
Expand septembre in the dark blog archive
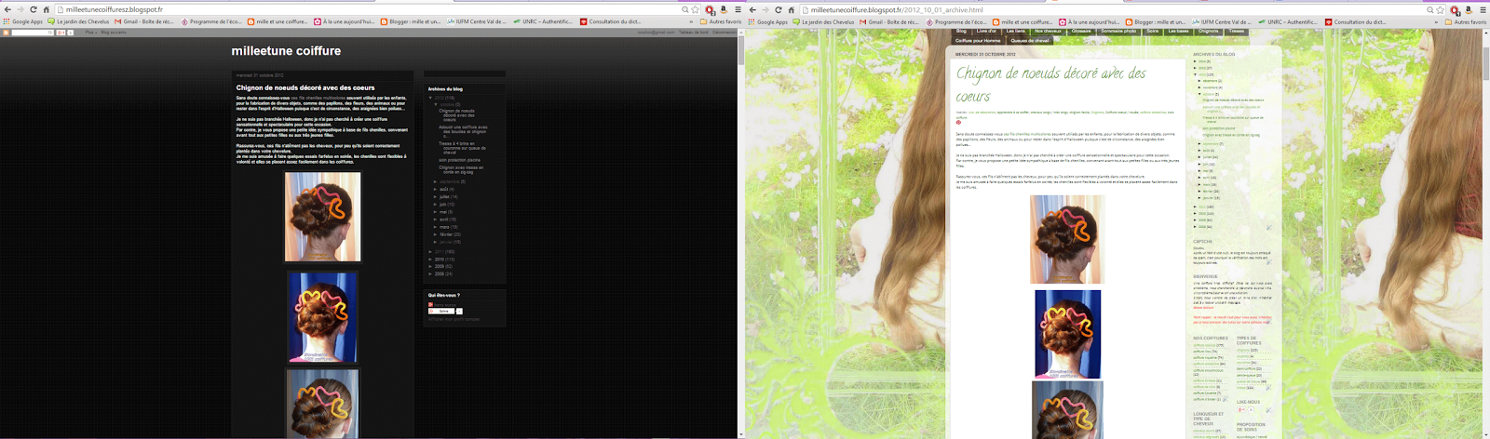click(x=436, y=181)
